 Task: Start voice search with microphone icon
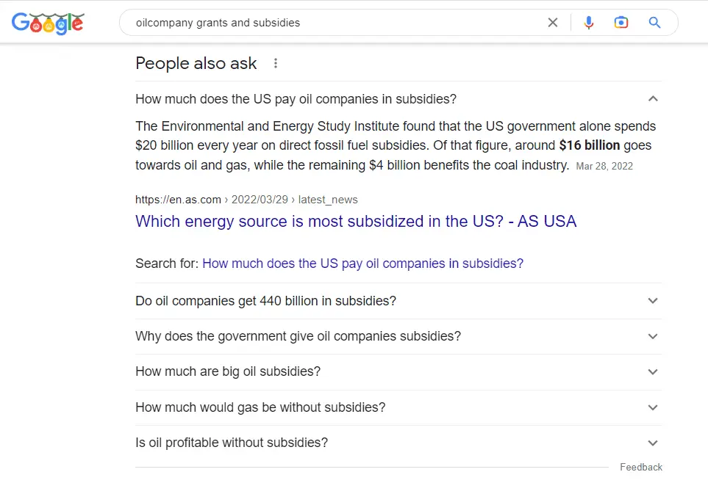click(x=588, y=23)
